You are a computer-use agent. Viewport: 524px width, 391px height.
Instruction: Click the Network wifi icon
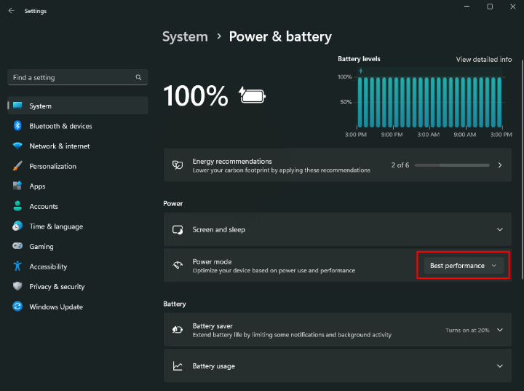click(17, 146)
